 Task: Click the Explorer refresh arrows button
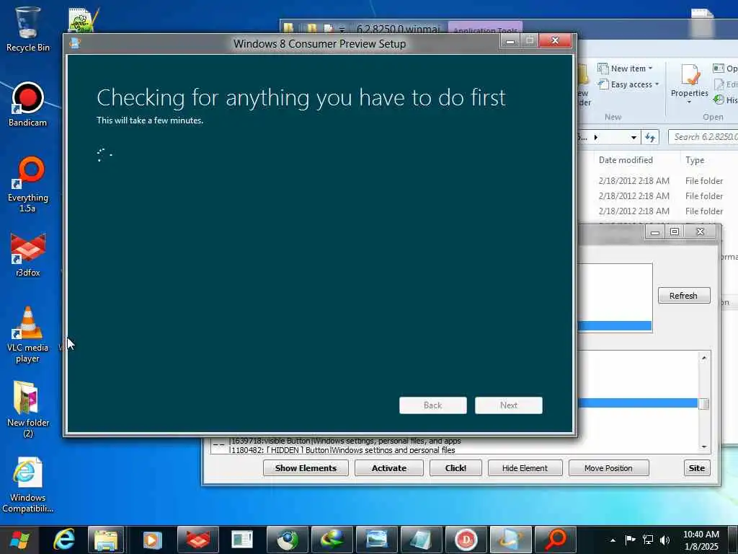click(650, 138)
